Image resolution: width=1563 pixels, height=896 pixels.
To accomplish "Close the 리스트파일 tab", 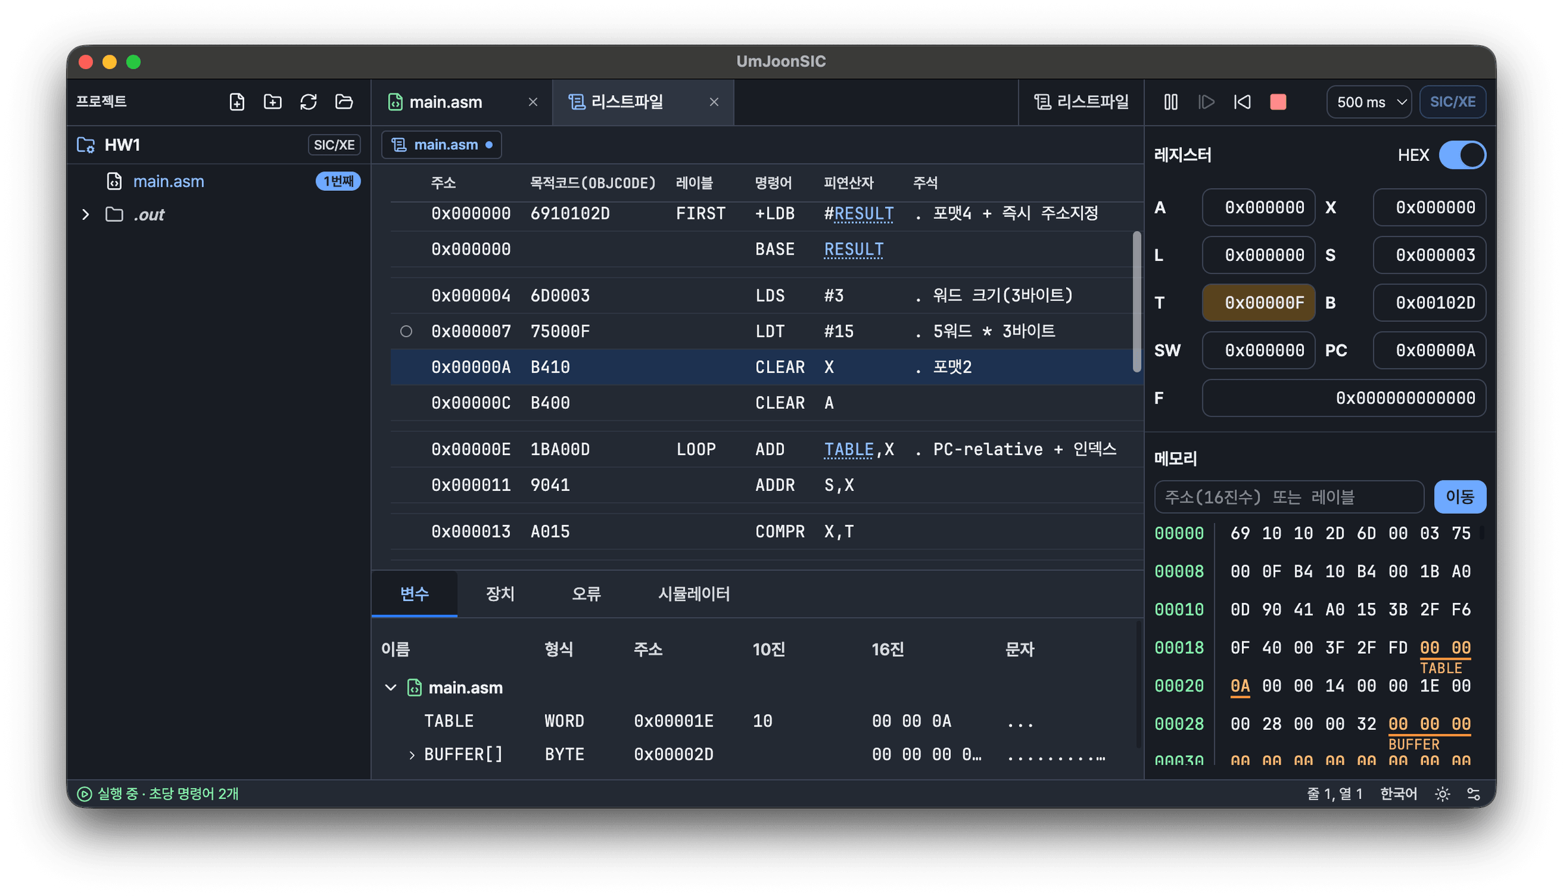I will click(x=714, y=102).
